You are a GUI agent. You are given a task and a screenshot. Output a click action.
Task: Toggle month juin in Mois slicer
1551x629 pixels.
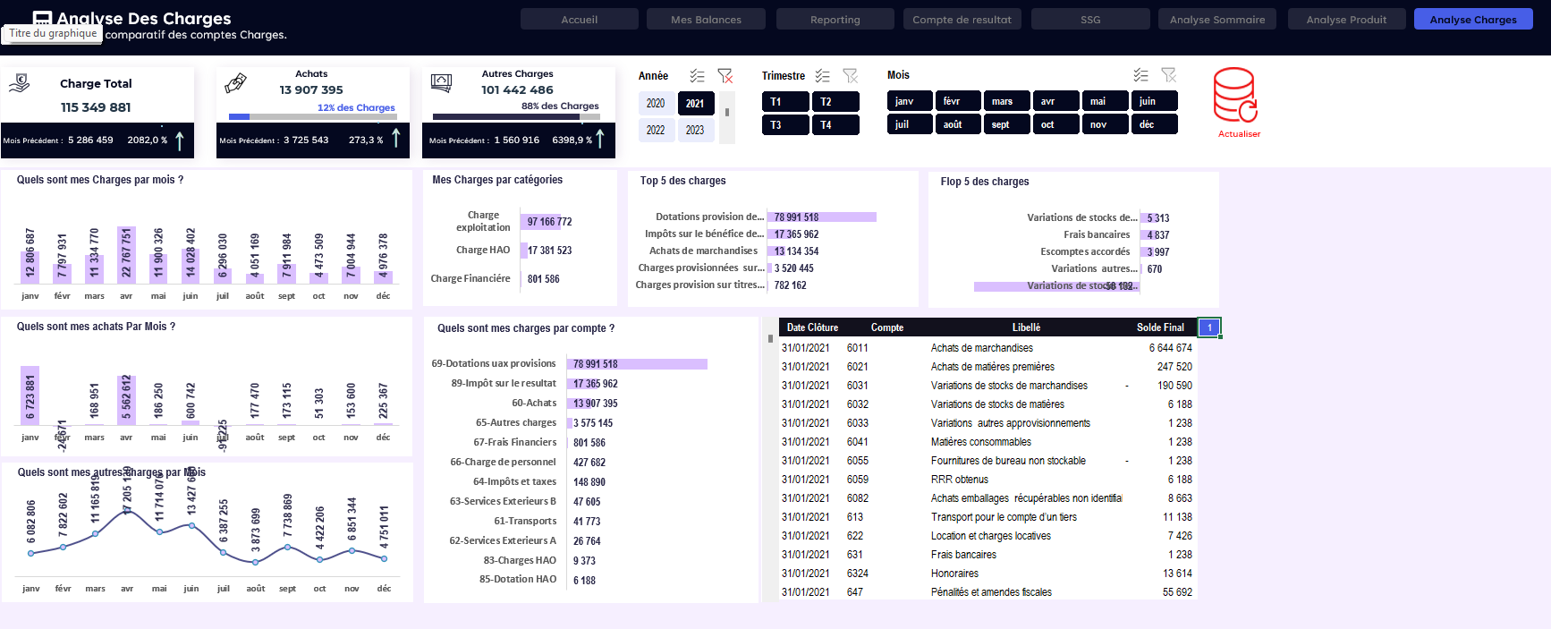click(1154, 101)
